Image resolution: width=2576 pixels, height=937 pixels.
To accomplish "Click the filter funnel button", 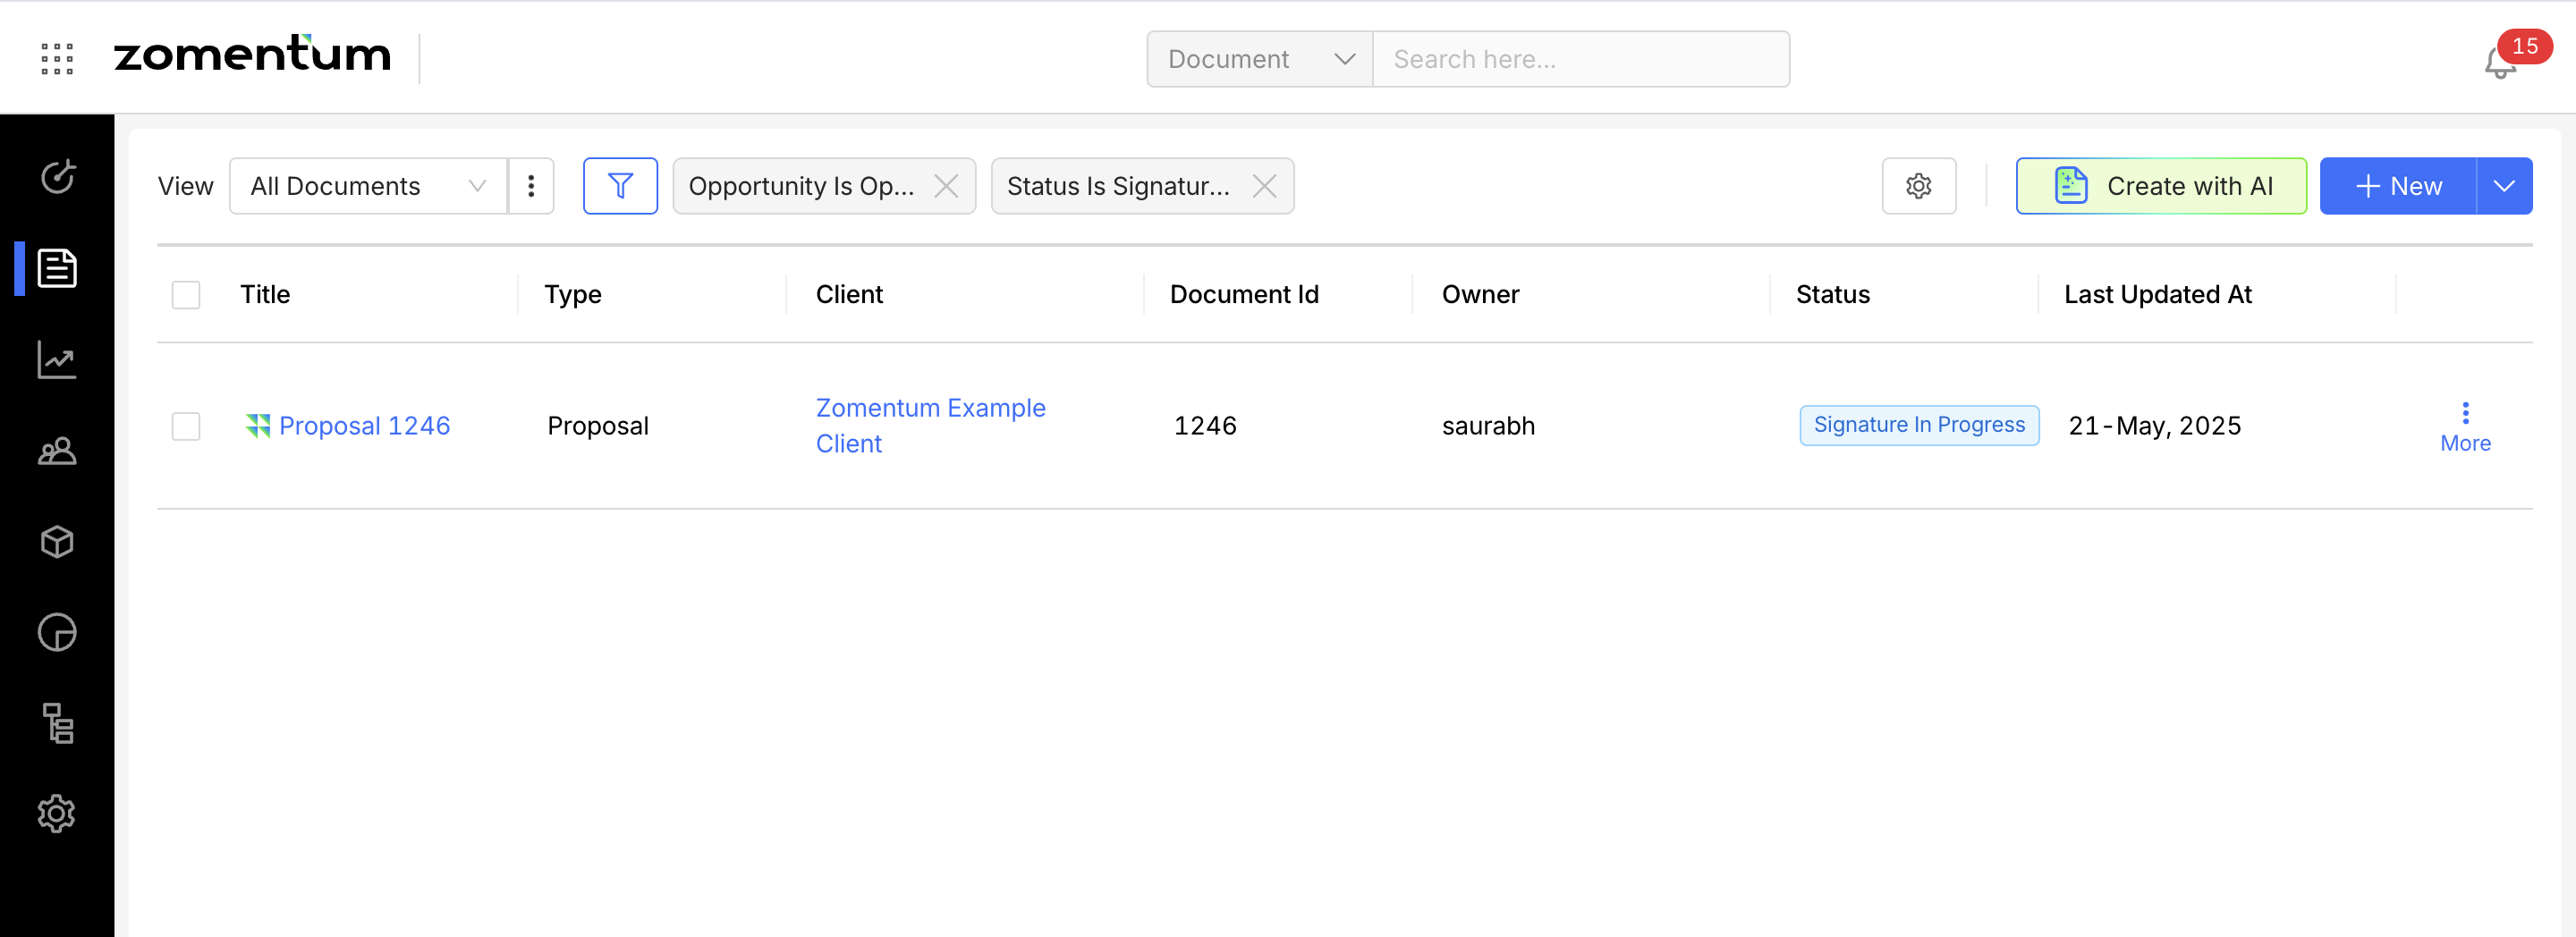I will pyautogui.click(x=620, y=186).
